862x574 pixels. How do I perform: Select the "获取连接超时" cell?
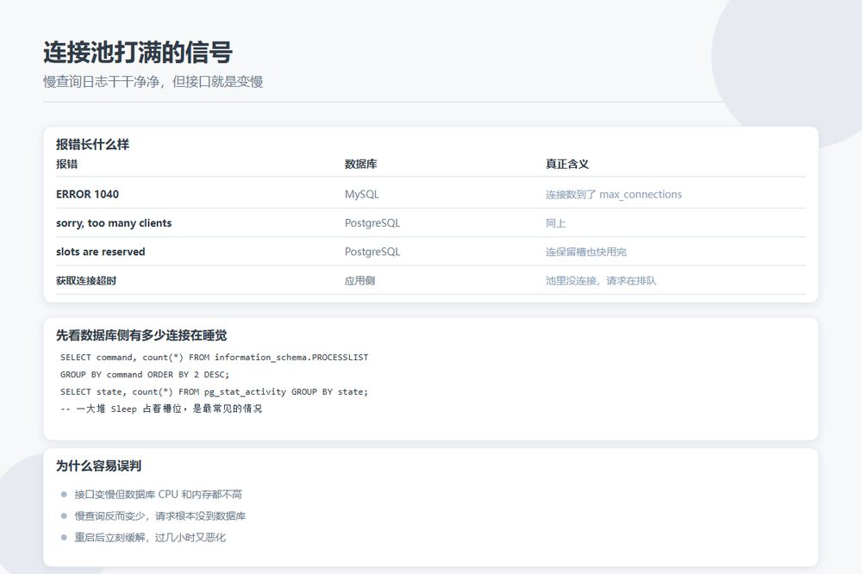86,280
